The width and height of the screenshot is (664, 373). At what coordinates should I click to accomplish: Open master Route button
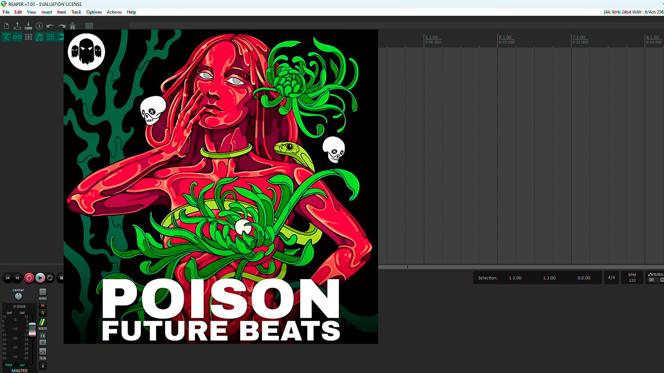point(43,322)
